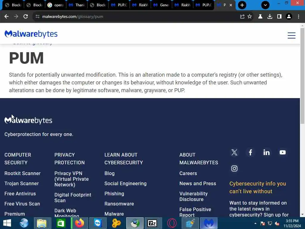Click the page vertical scrollbar thumb
The width and height of the screenshot is (305, 229).
click(x=302, y=75)
